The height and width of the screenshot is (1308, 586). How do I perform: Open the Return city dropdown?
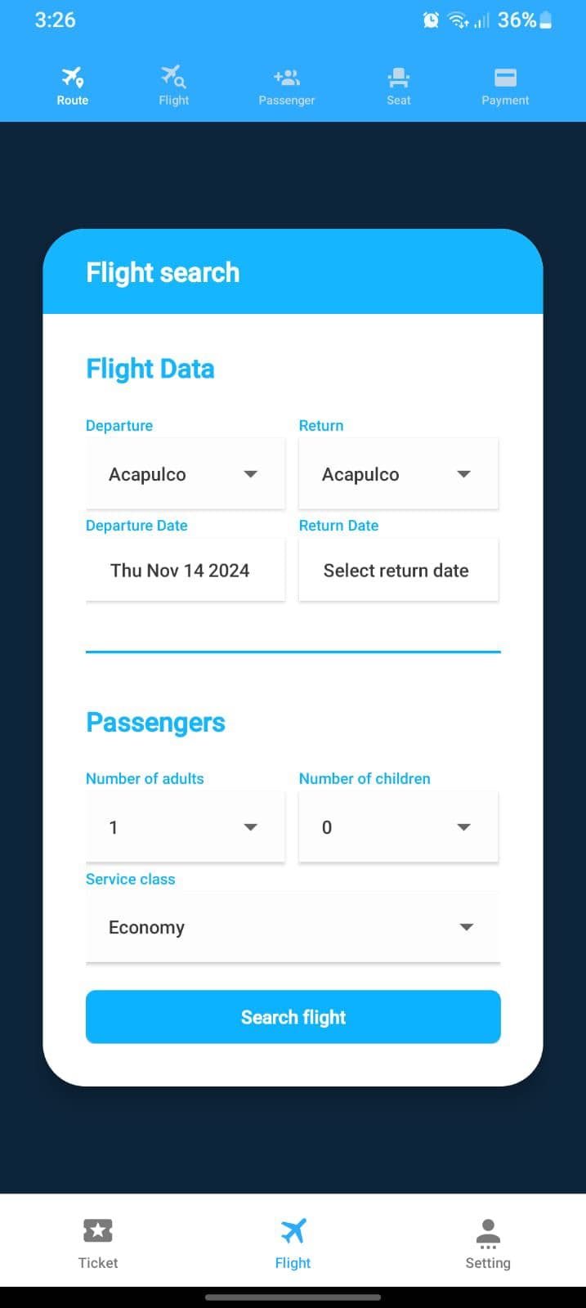pyautogui.click(x=398, y=473)
